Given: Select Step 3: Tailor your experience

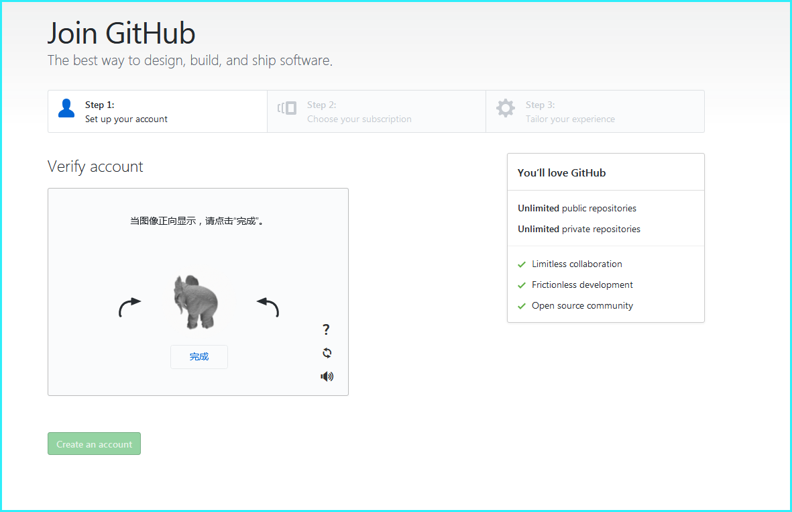Looking at the screenshot, I should click(595, 111).
